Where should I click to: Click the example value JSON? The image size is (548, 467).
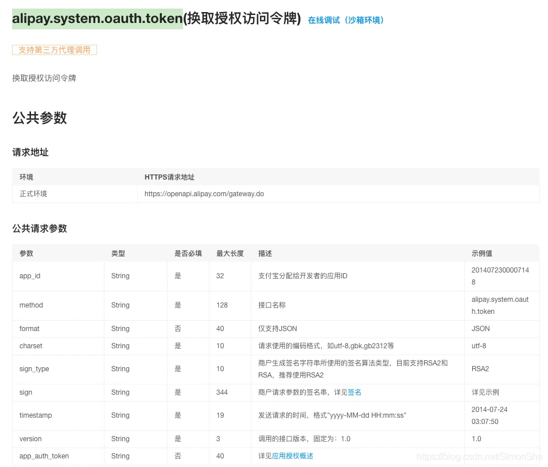[480, 329]
